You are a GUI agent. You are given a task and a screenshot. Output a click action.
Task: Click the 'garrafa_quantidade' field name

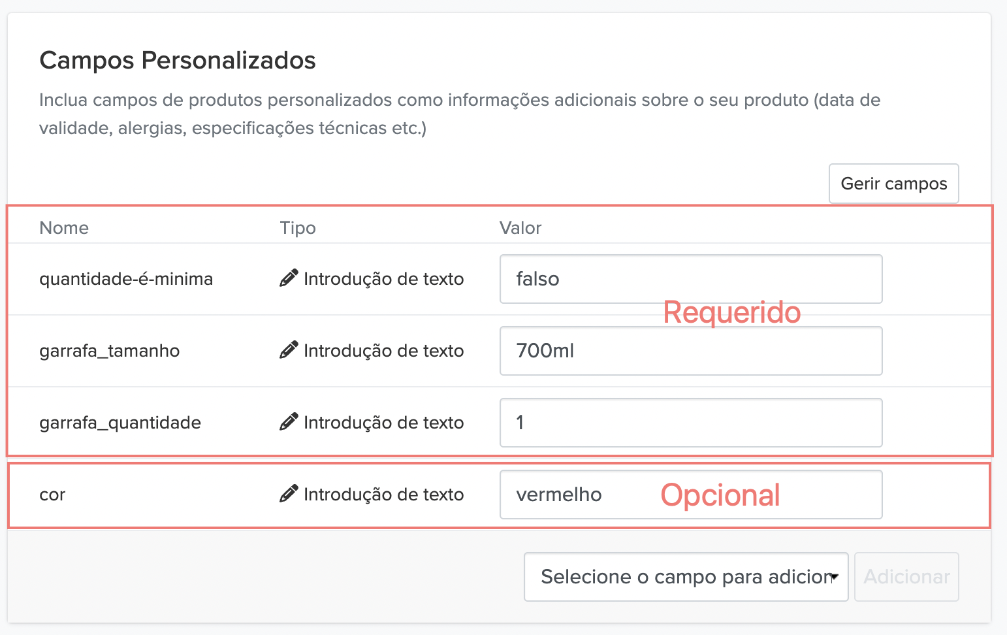click(120, 423)
